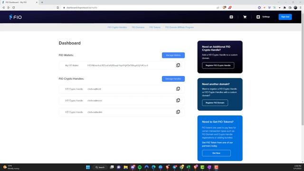Click the Get Now button
This screenshot has height=171, width=304.
click(x=216, y=153)
